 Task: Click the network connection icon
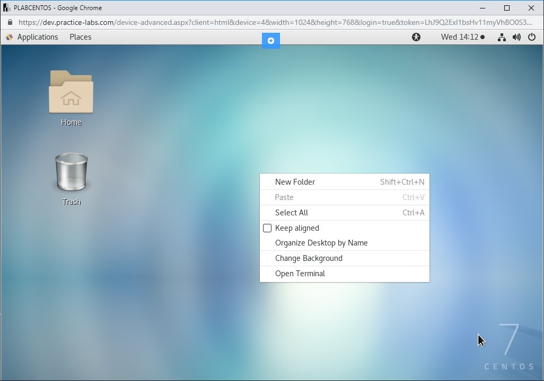click(501, 37)
